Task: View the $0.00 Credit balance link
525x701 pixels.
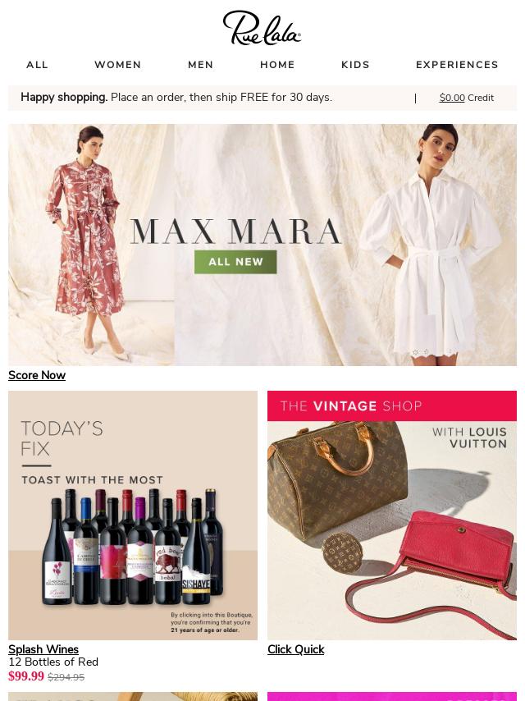Action: coord(467,98)
